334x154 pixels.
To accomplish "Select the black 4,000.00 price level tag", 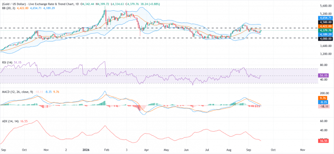I will [x=325, y=39].
